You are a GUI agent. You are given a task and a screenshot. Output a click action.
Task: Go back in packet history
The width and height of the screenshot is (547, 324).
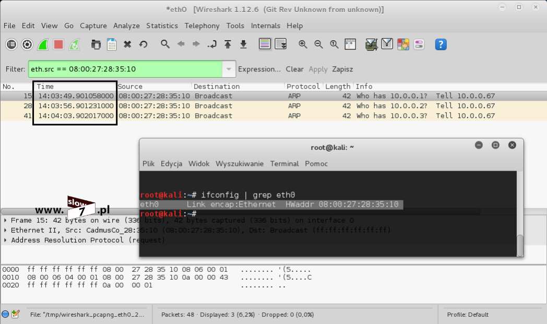pyautogui.click(x=181, y=44)
